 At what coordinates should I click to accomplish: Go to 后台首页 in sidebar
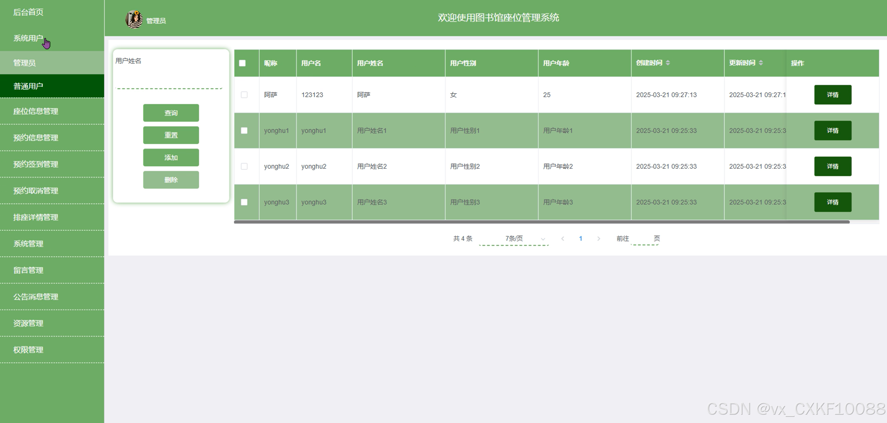[28, 12]
